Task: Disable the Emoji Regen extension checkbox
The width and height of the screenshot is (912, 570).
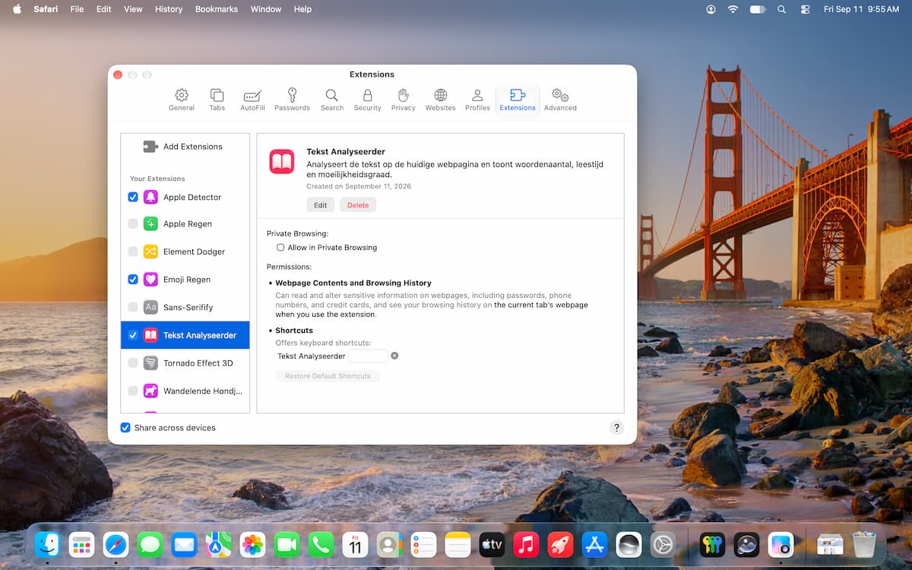Action: click(x=133, y=280)
